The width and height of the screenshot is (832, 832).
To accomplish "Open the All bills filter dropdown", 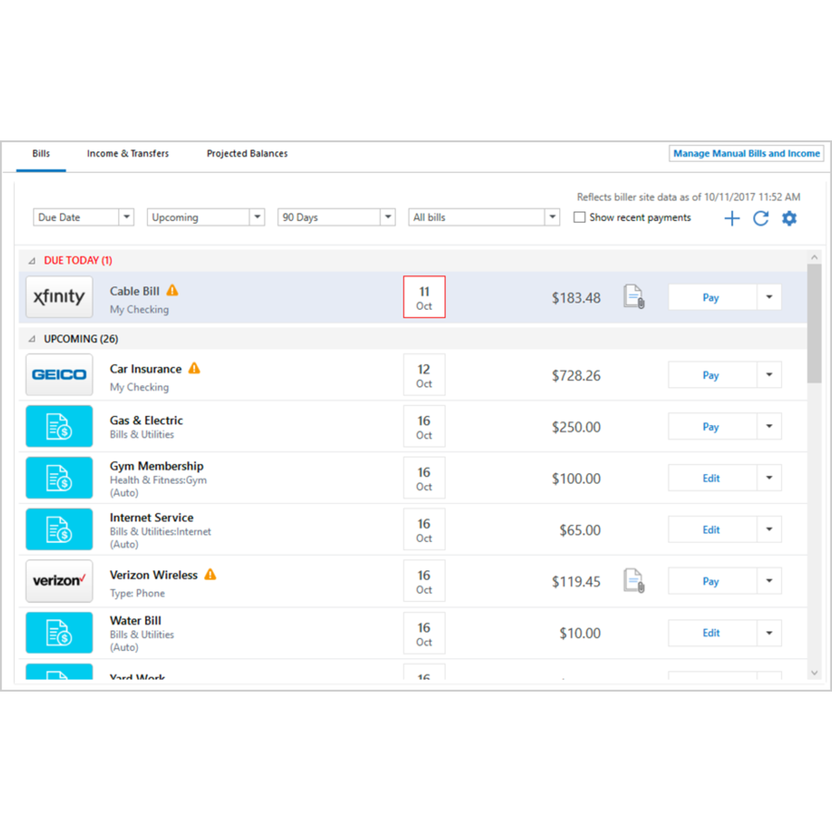I will (484, 217).
